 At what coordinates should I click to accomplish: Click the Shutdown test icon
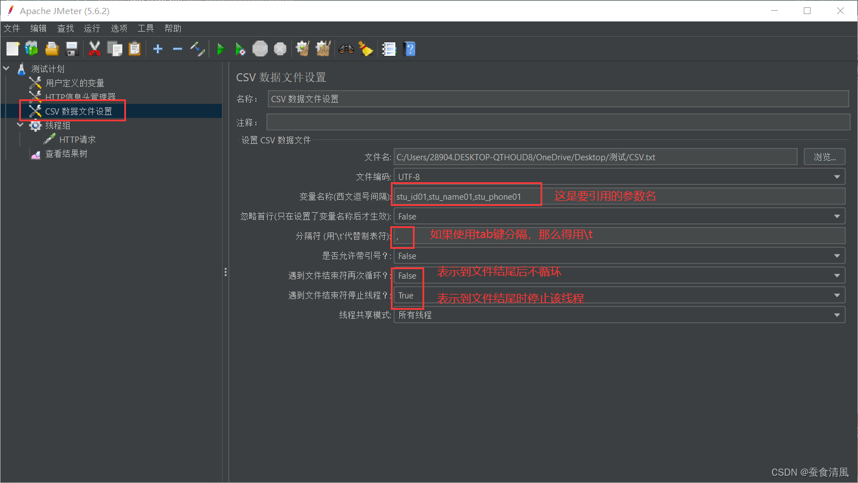pos(280,49)
